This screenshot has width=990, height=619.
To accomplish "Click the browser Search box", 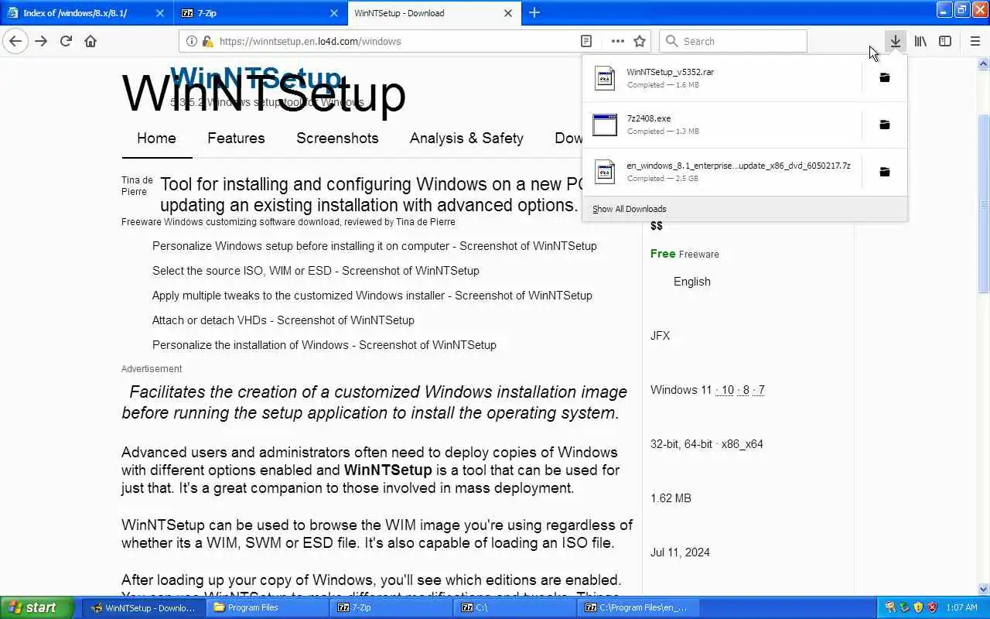I will pos(732,41).
